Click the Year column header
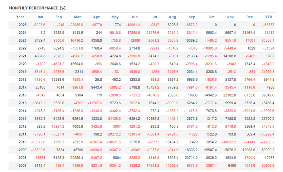This screenshot has height=172, width=283. click(20, 17)
